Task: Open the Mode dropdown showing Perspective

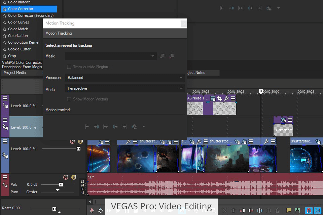Action: (125, 88)
